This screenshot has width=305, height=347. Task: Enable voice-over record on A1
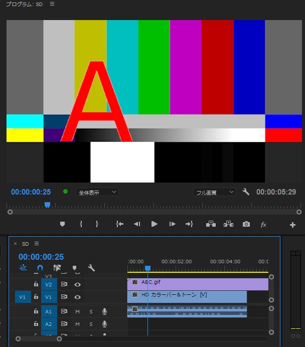(x=104, y=311)
